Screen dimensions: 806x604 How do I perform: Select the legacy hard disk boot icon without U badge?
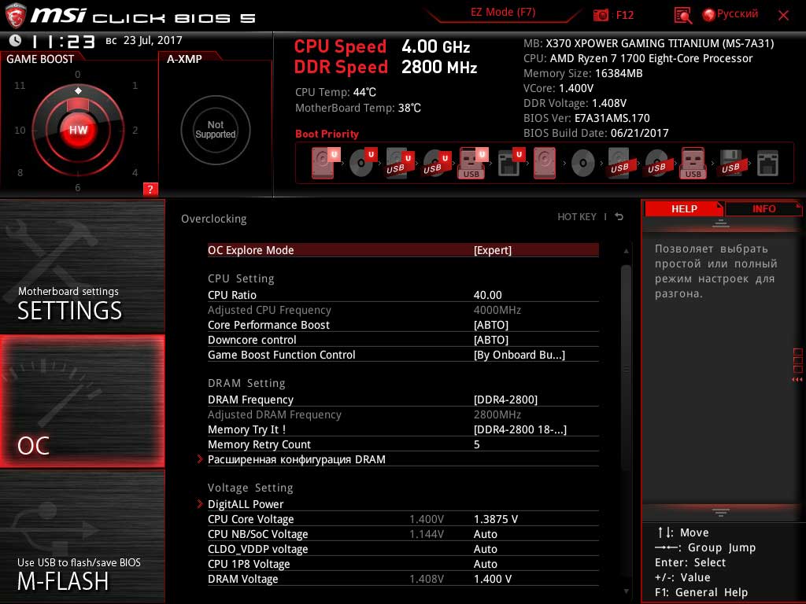tap(545, 163)
